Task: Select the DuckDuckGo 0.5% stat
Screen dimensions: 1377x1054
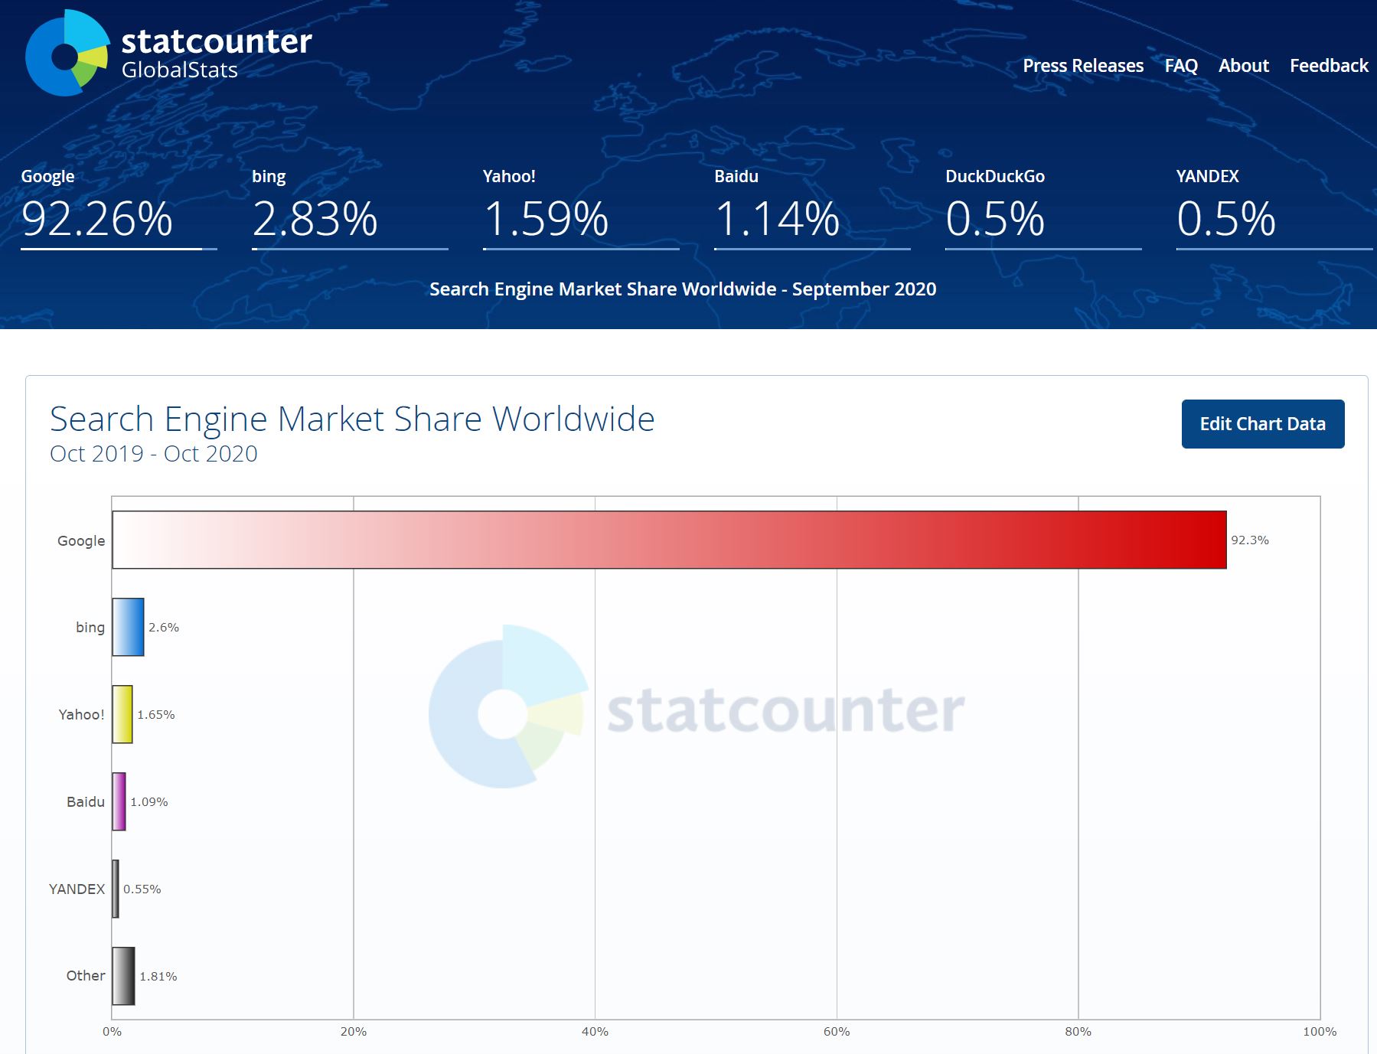Action: (1043, 207)
